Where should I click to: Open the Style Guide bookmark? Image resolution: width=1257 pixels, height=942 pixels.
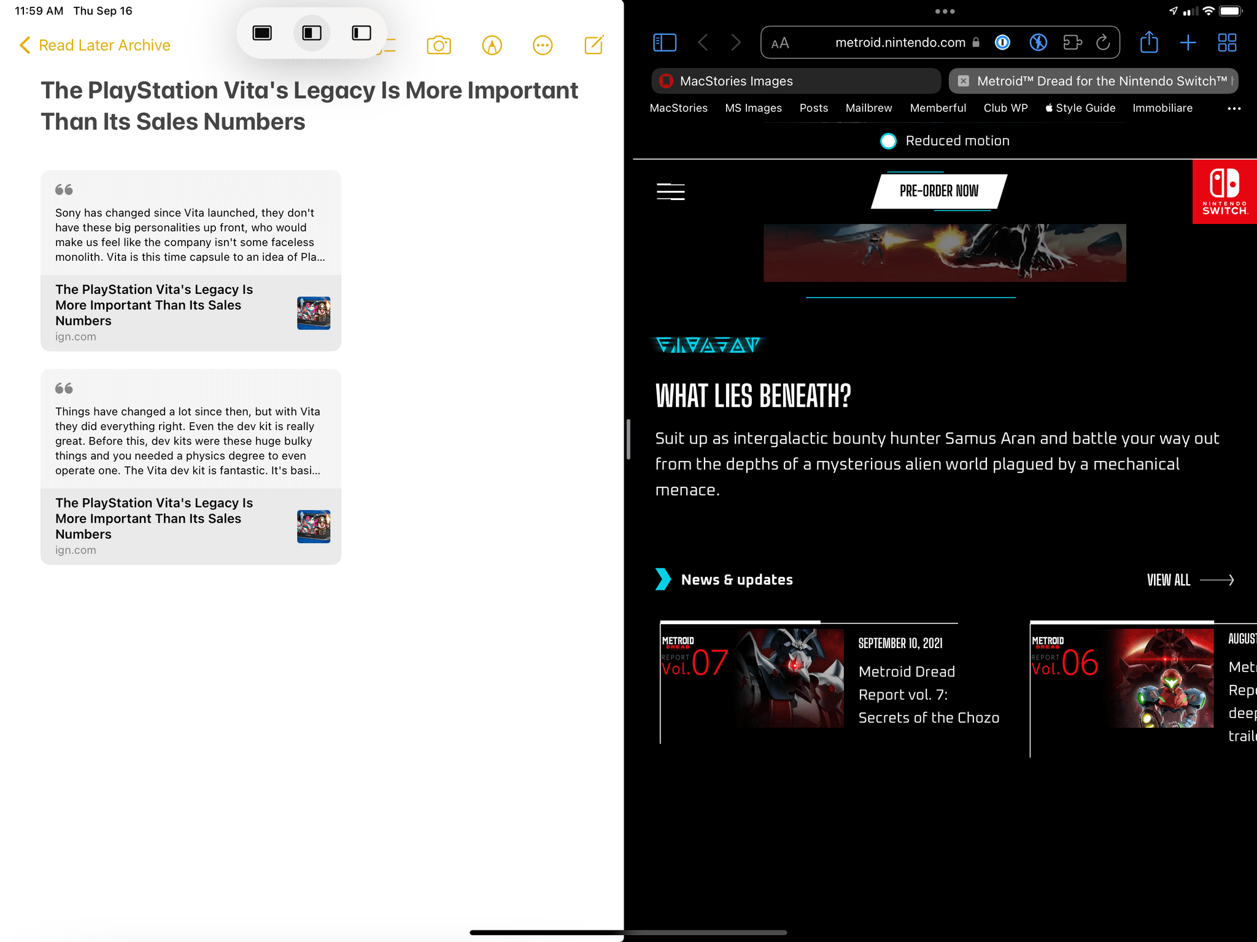coord(1080,108)
